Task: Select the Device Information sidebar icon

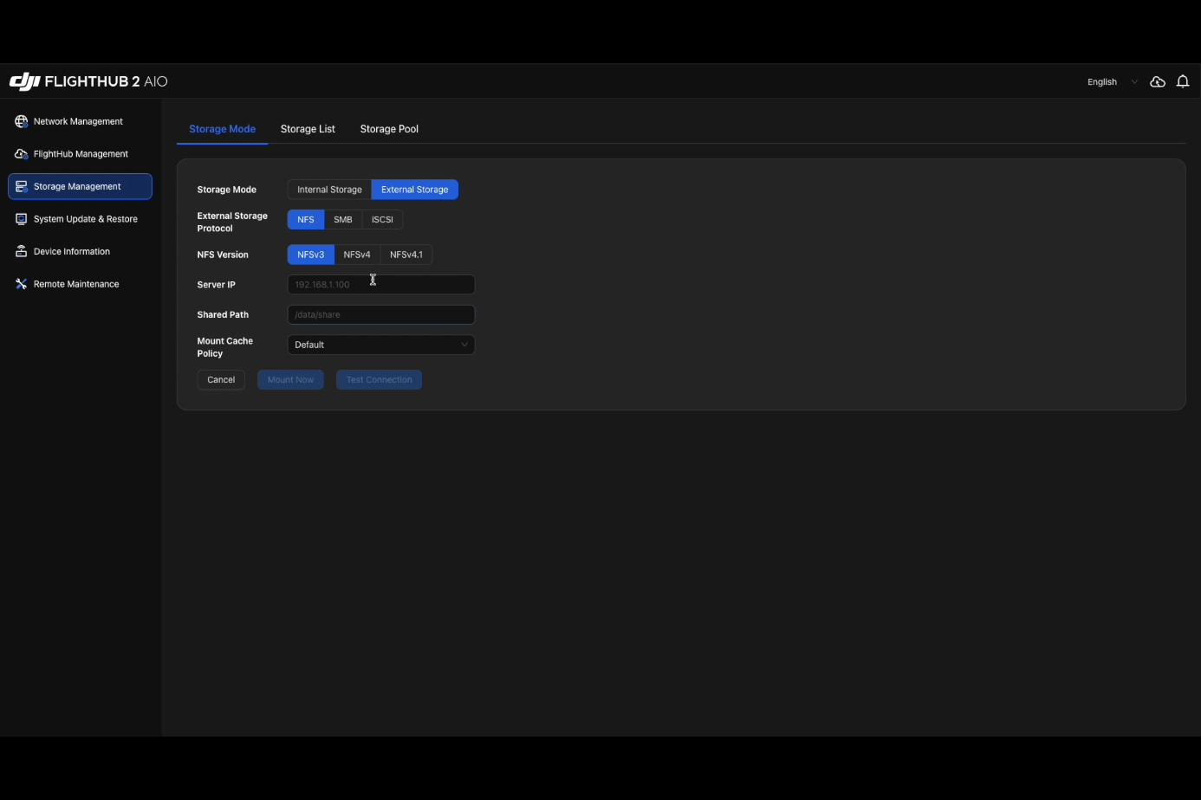Action: [21, 251]
